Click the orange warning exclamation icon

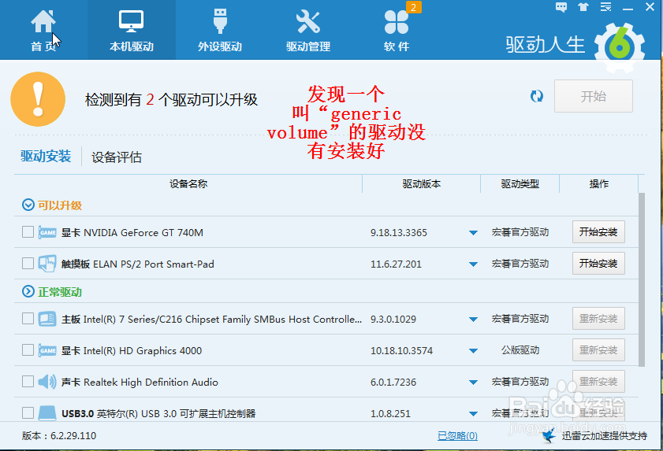tap(38, 99)
